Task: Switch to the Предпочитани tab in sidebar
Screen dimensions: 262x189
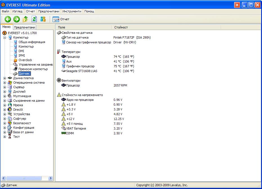Action: tap(24, 27)
